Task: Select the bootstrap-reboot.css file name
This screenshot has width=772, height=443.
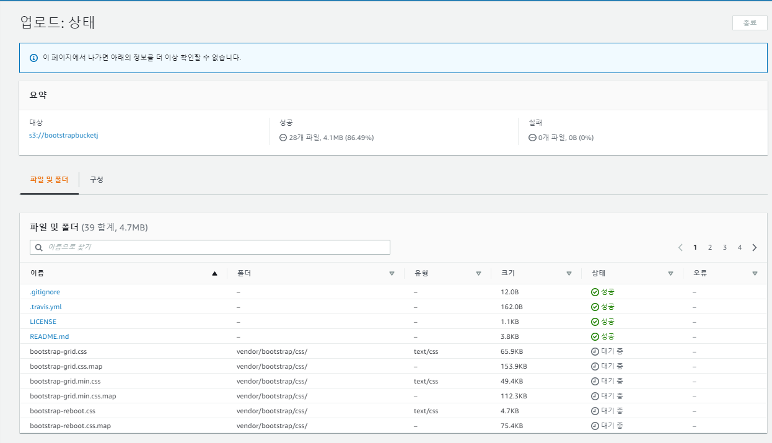Action: pyautogui.click(x=63, y=411)
